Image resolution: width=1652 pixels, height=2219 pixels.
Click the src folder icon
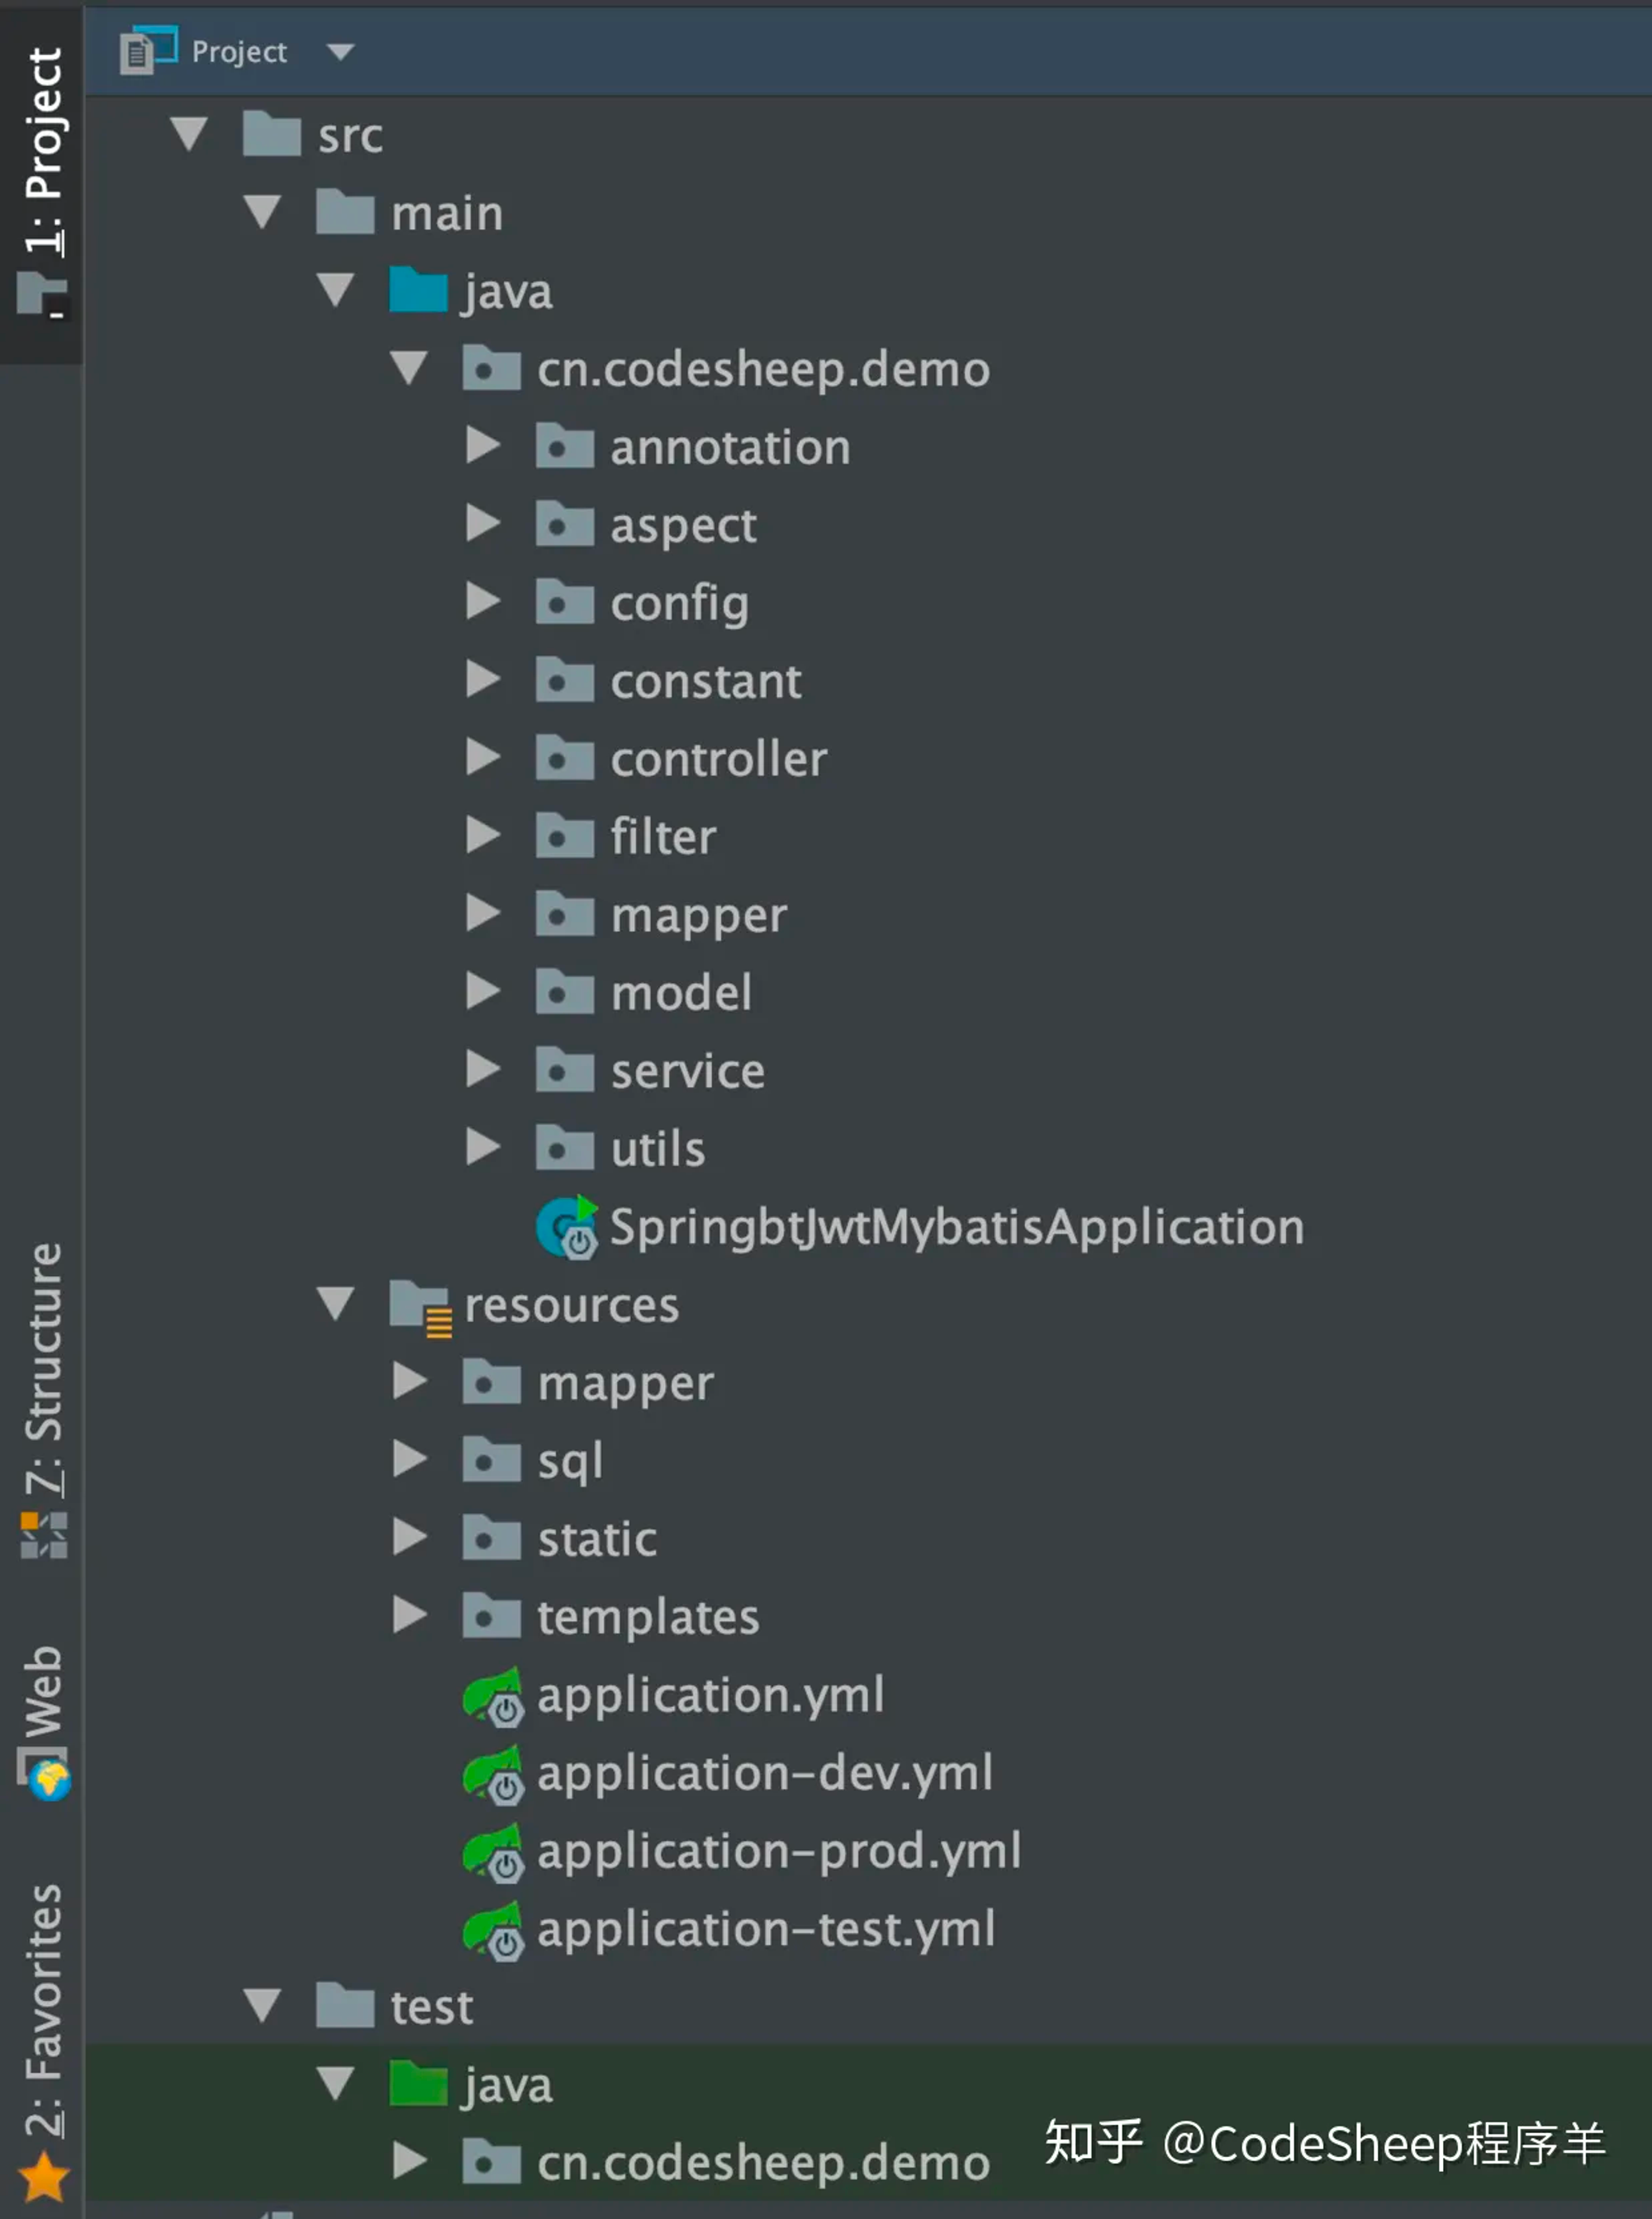[271, 134]
